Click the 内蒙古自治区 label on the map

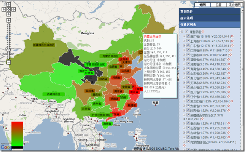click(x=110, y=56)
